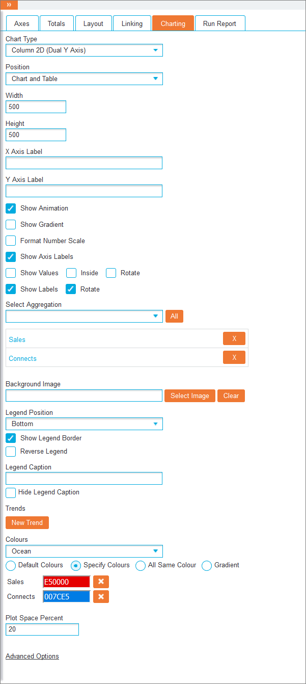Open the Chart Type dropdown

tap(84, 50)
